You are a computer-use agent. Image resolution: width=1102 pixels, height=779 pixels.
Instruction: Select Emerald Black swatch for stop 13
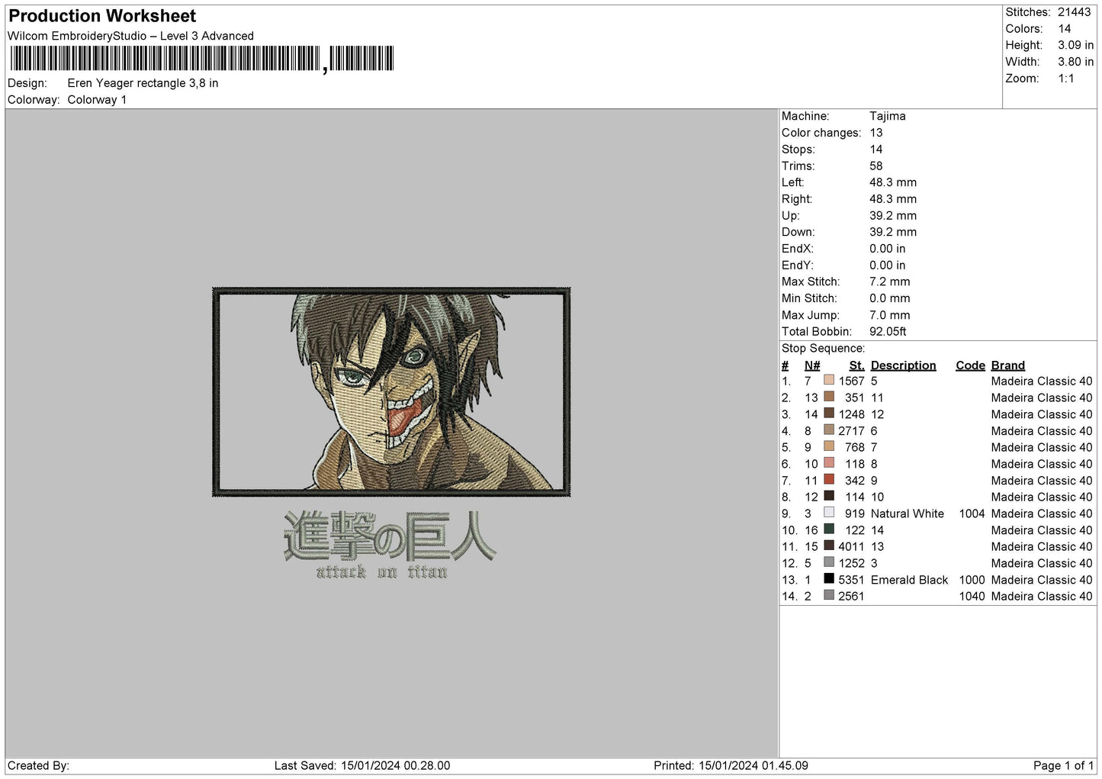(x=829, y=579)
